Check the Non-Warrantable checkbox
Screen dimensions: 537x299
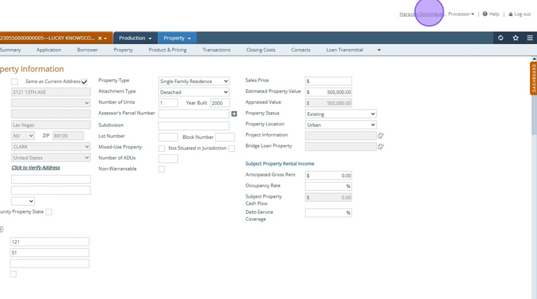162,169
